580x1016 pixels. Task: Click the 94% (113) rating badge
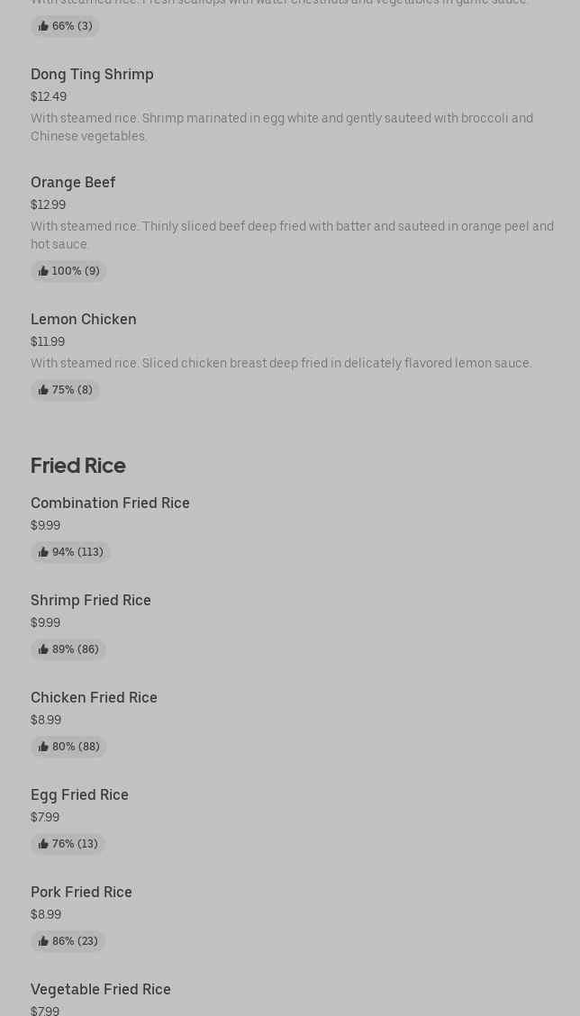point(71,552)
